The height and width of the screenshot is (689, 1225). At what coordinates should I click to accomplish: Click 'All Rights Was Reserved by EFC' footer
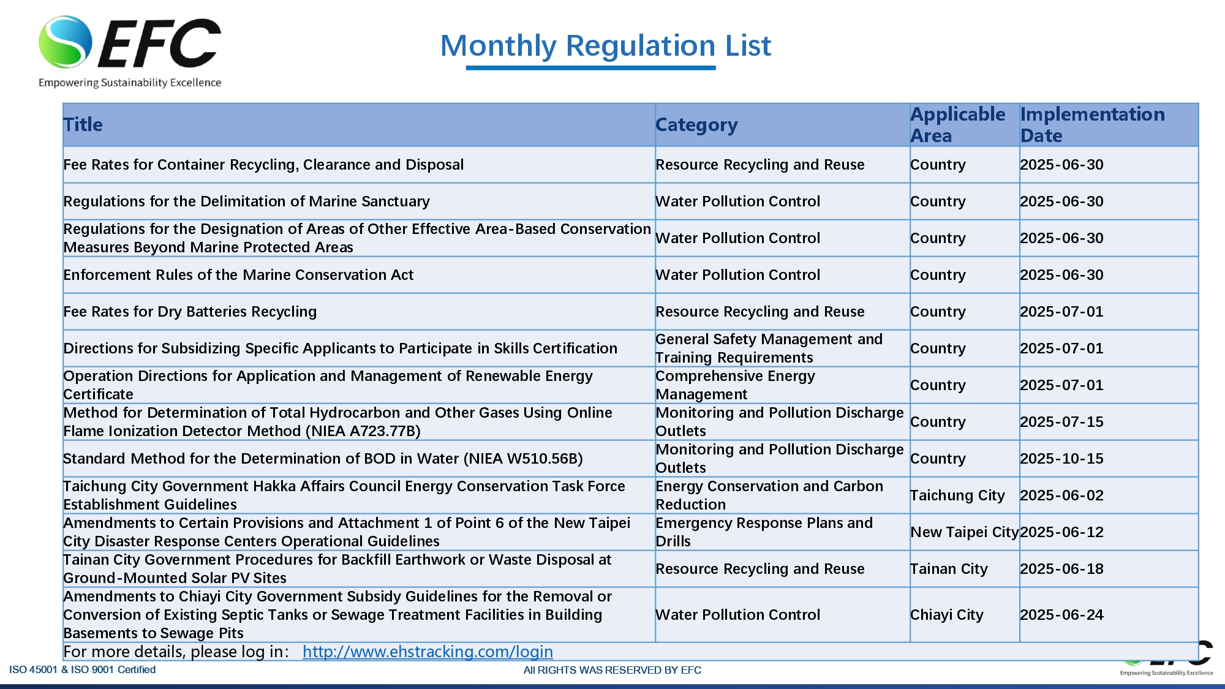(612, 670)
